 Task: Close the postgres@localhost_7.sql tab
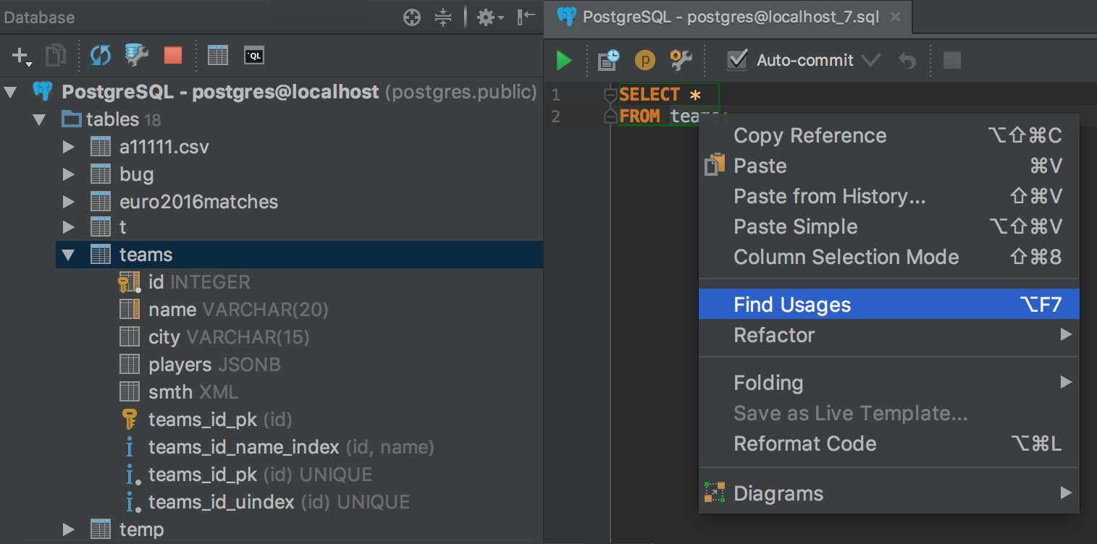896,17
